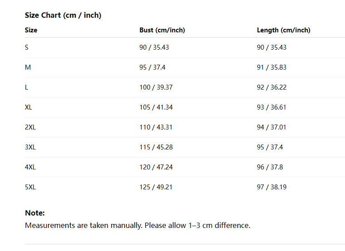Click bust value 100 / 39.37
The image size is (345, 251).
(156, 87)
